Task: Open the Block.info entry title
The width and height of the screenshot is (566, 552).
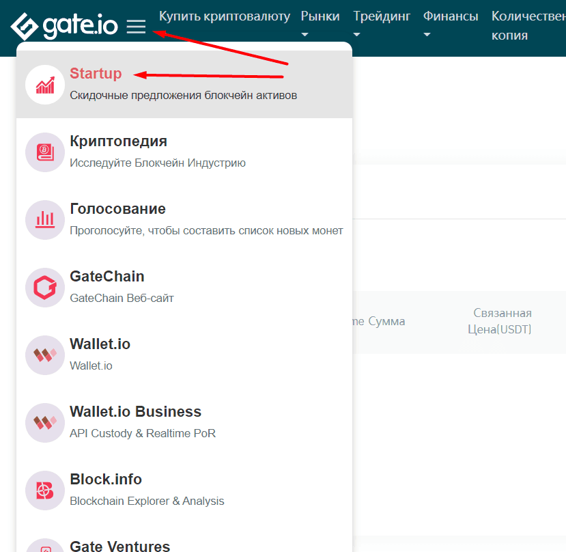Action: tap(106, 480)
